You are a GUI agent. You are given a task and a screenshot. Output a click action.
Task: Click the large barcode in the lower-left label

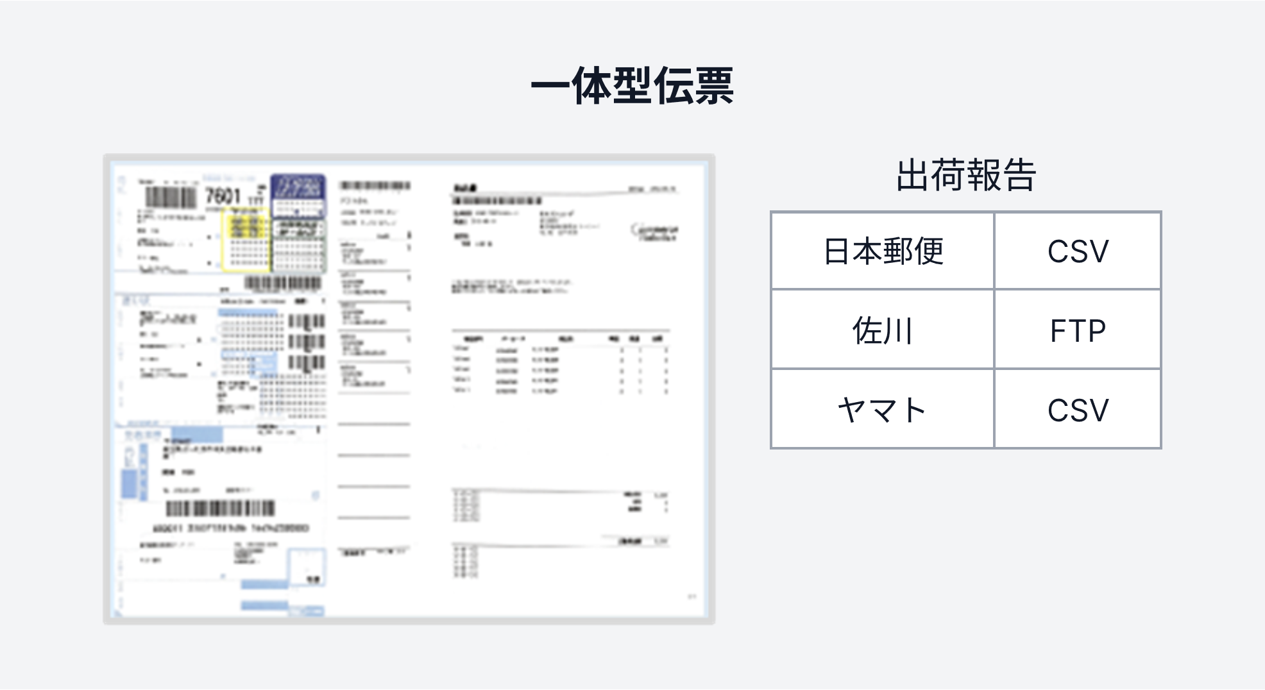point(220,509)
